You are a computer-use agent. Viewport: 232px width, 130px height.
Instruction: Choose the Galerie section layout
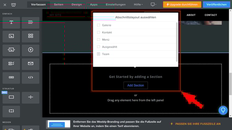pyautogui.click(x=106, y=25)
